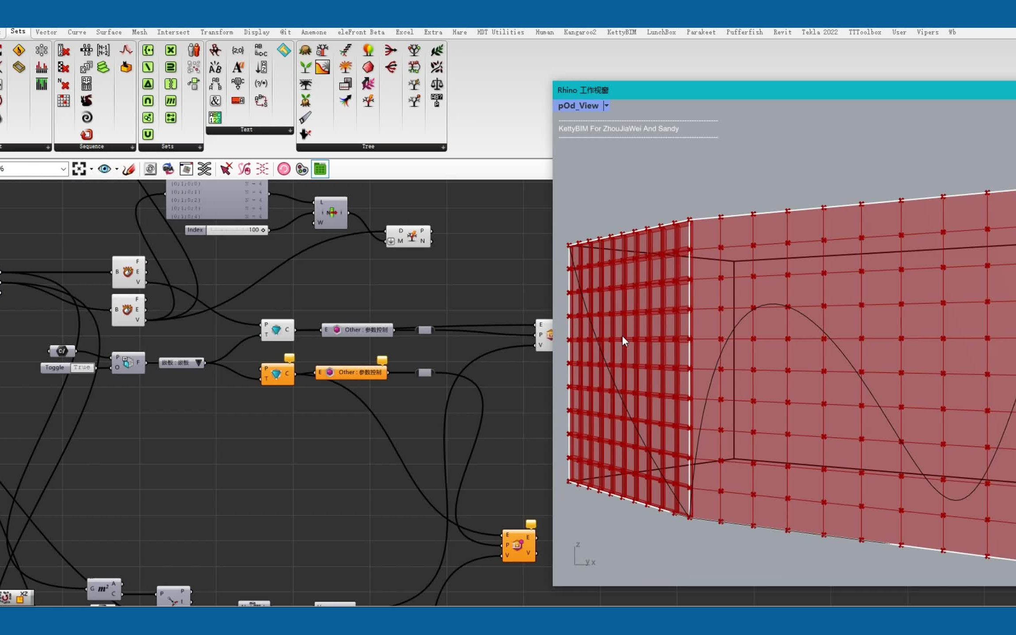Click the Concatenate ampersand component icon
The height and width of the screenshot is (635, 1016).
click(215, 101)
